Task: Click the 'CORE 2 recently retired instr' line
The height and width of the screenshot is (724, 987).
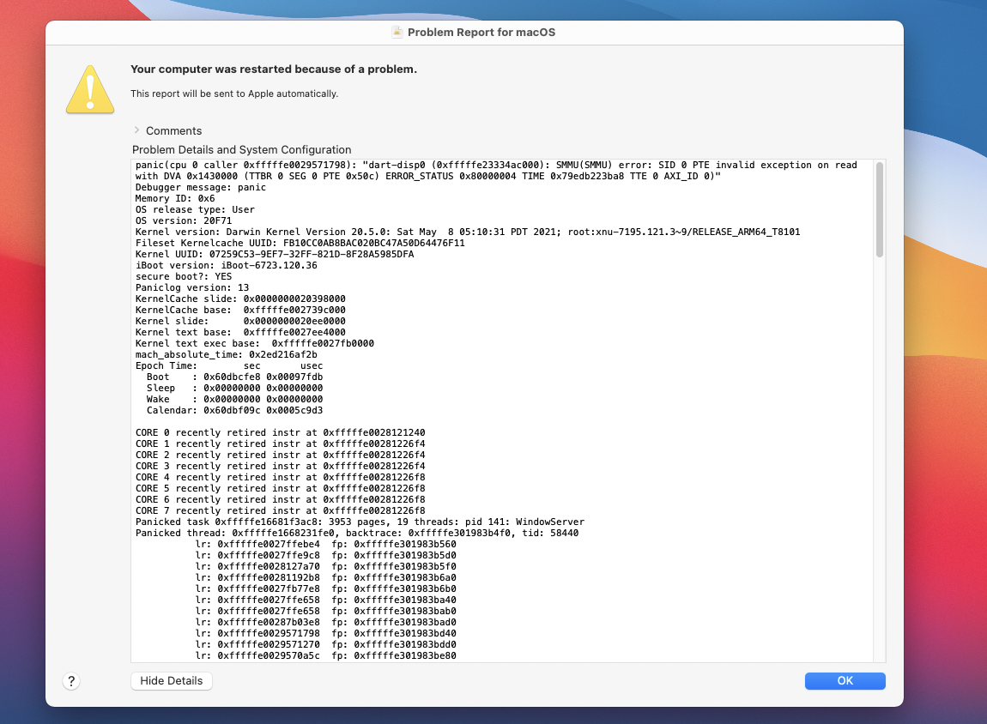Action: coord(280,455)
